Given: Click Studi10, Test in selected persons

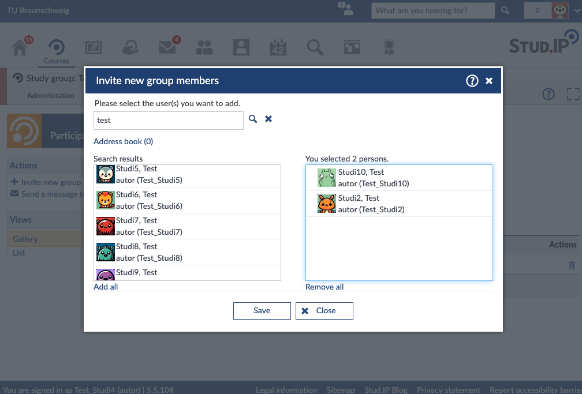Looking at the screenshot, I should (x=400, y=178).
